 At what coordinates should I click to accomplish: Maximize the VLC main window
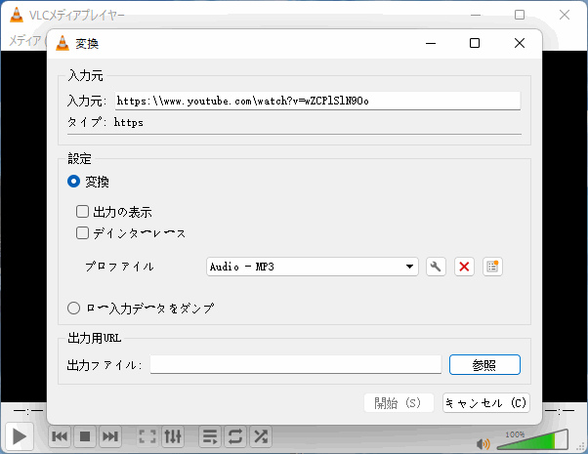click(520, 15)
